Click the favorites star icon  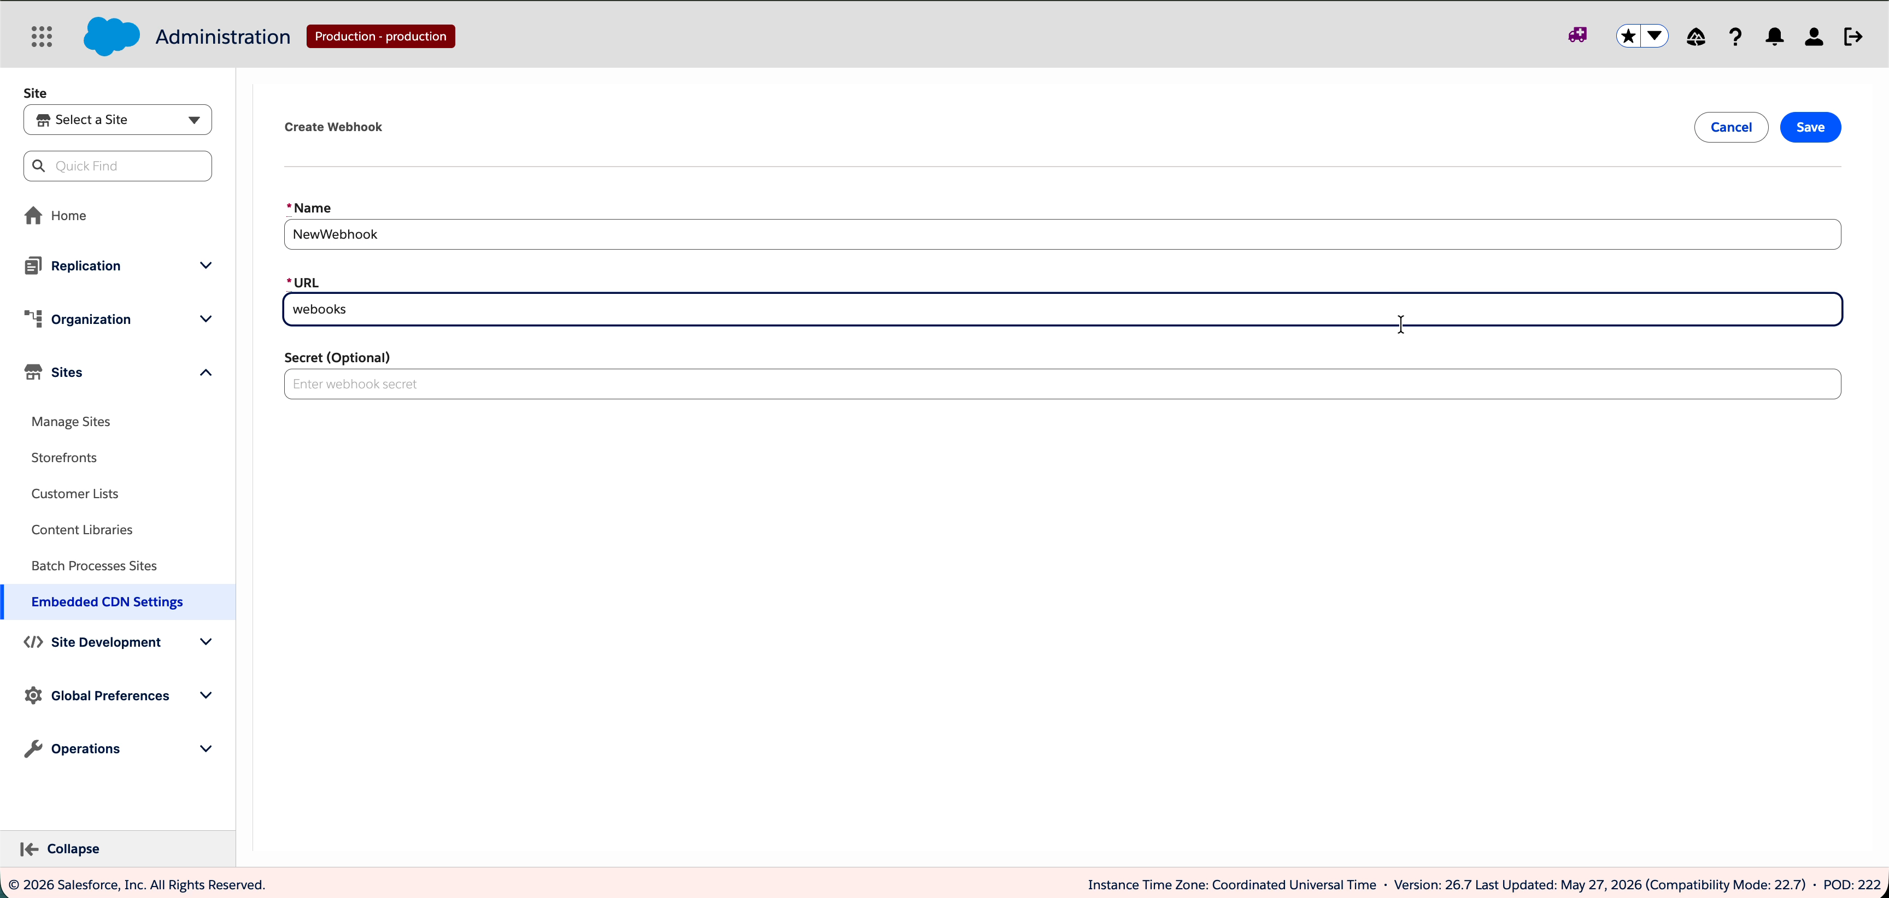(x=1628, y=36)
